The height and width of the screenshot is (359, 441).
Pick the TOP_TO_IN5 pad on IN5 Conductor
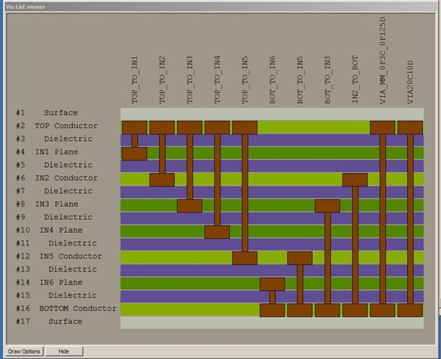[245, 258]
